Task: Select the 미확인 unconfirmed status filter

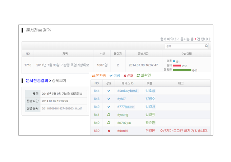Action: click(x=144, y=76)
